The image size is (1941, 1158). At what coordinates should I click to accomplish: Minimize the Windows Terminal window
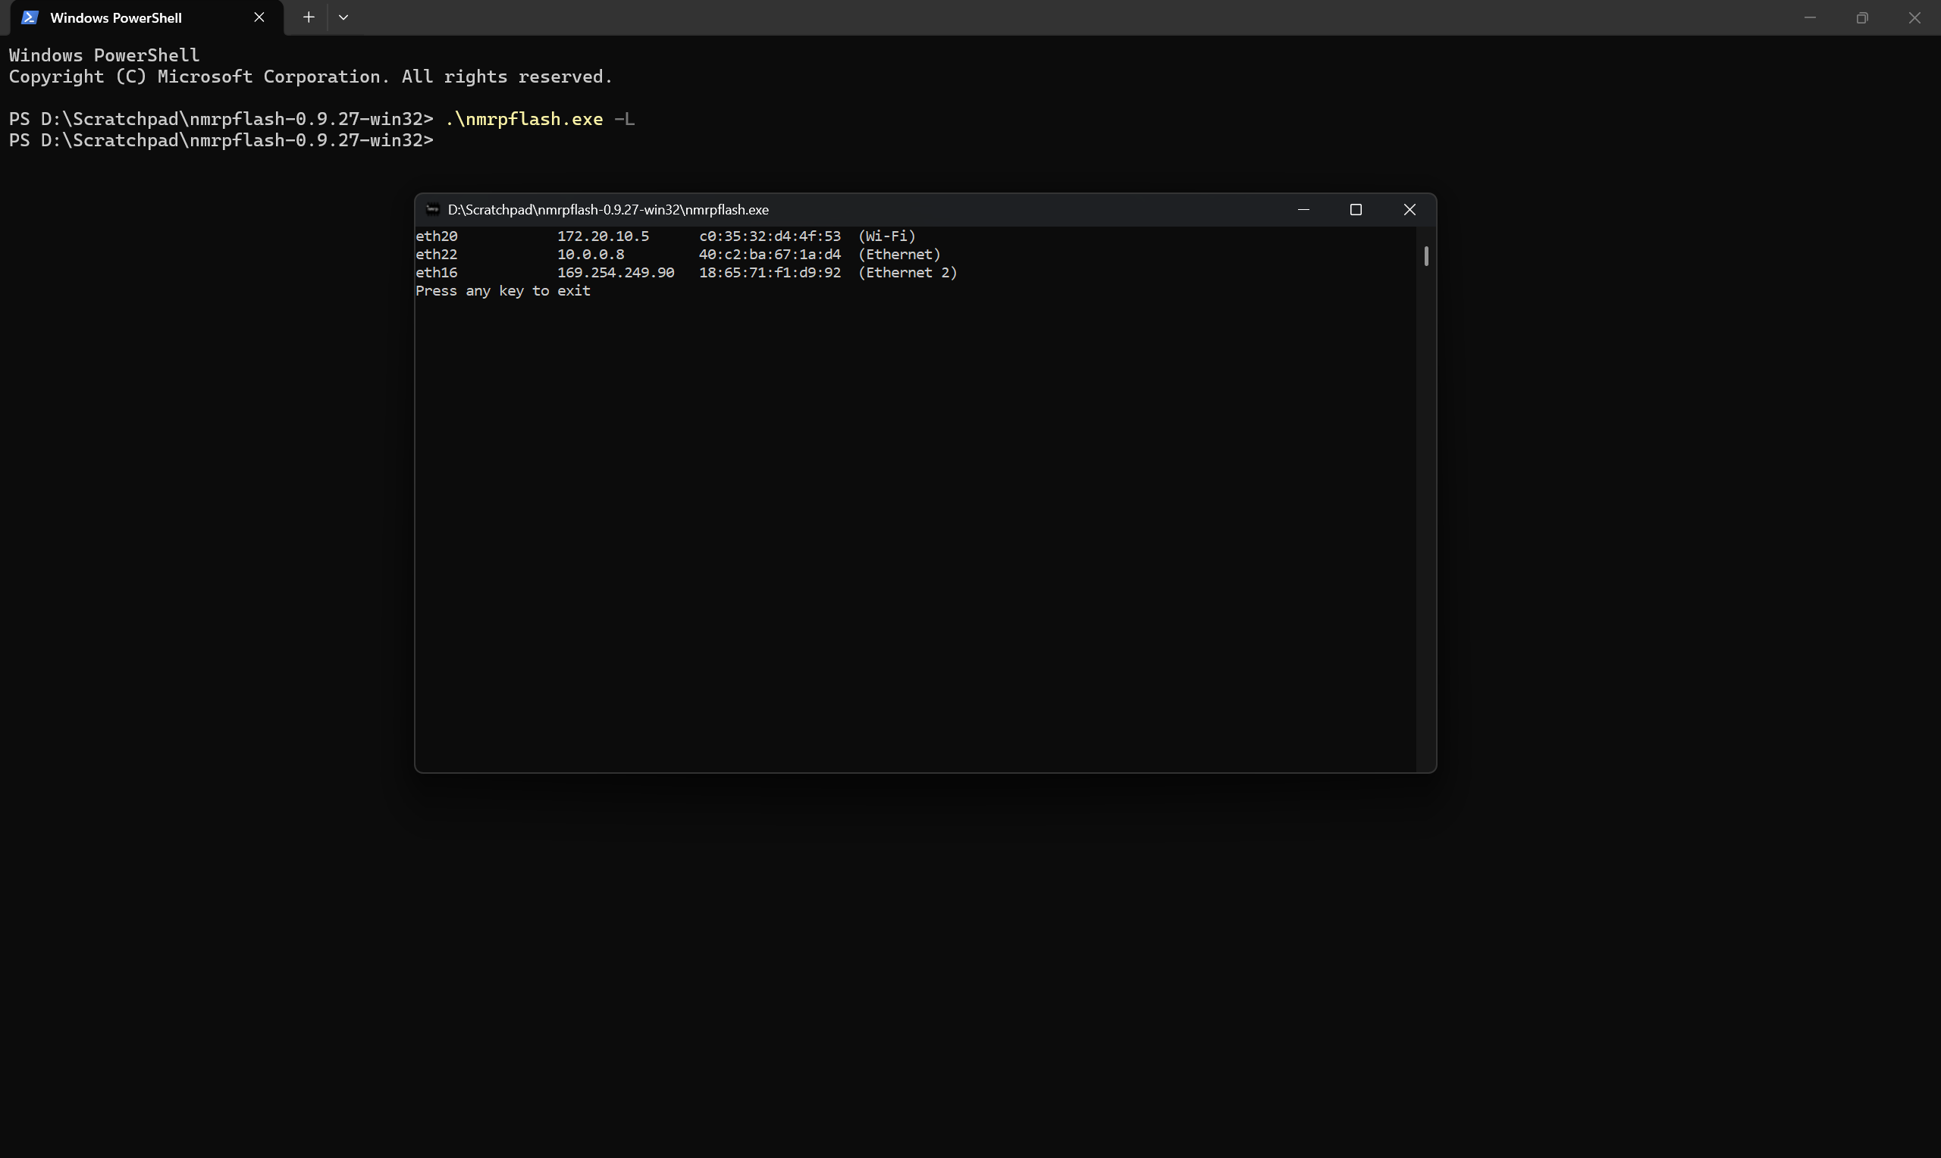(1810, 17)
